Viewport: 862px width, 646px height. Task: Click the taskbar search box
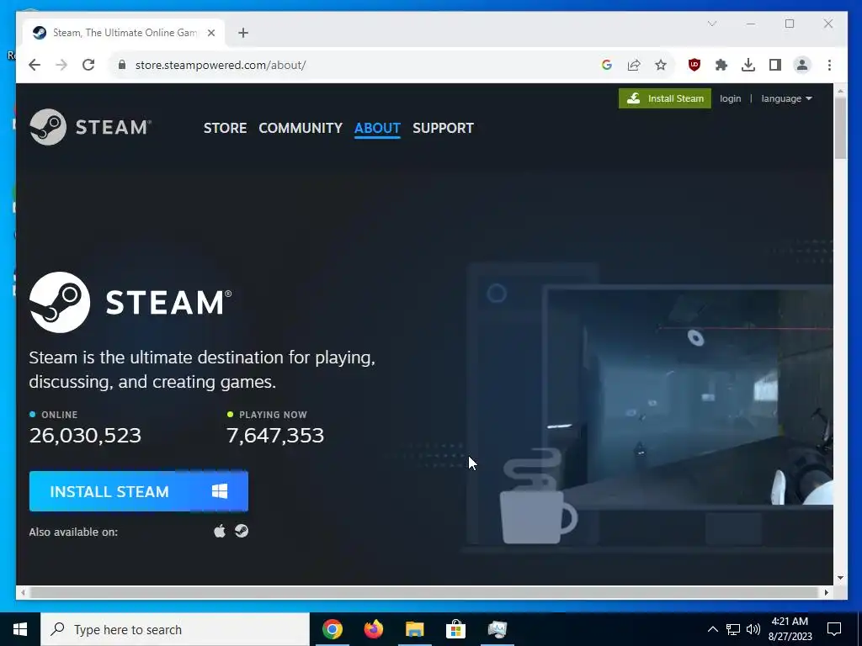tap(175, 629)
